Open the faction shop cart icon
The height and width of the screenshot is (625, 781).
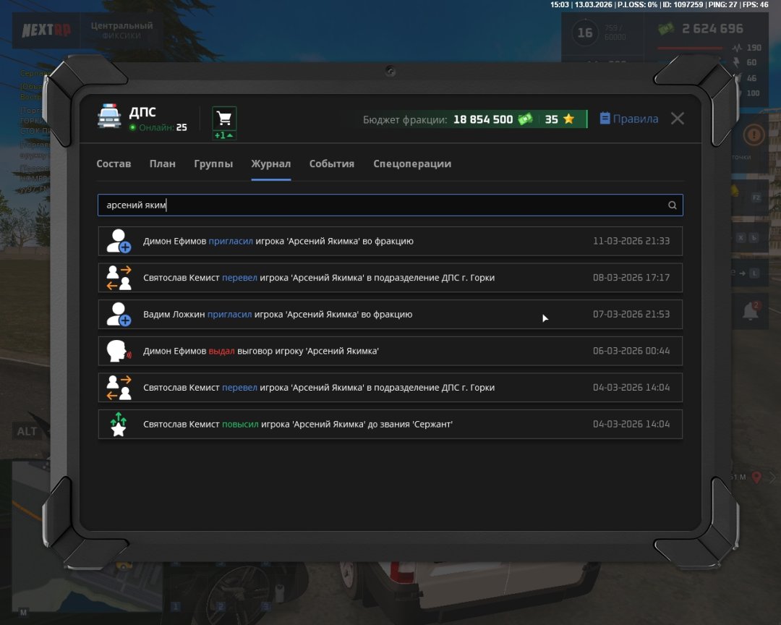tap(224, 119)
